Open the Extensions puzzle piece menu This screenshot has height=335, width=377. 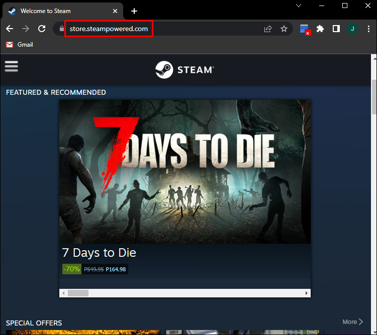(320, 29)
